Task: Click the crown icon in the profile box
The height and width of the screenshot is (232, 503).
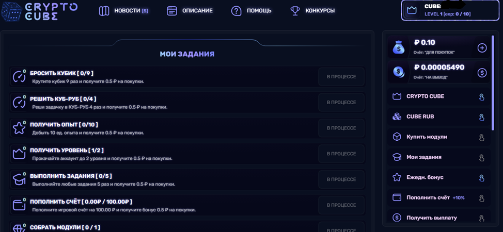Action: (x=412, y=10)
